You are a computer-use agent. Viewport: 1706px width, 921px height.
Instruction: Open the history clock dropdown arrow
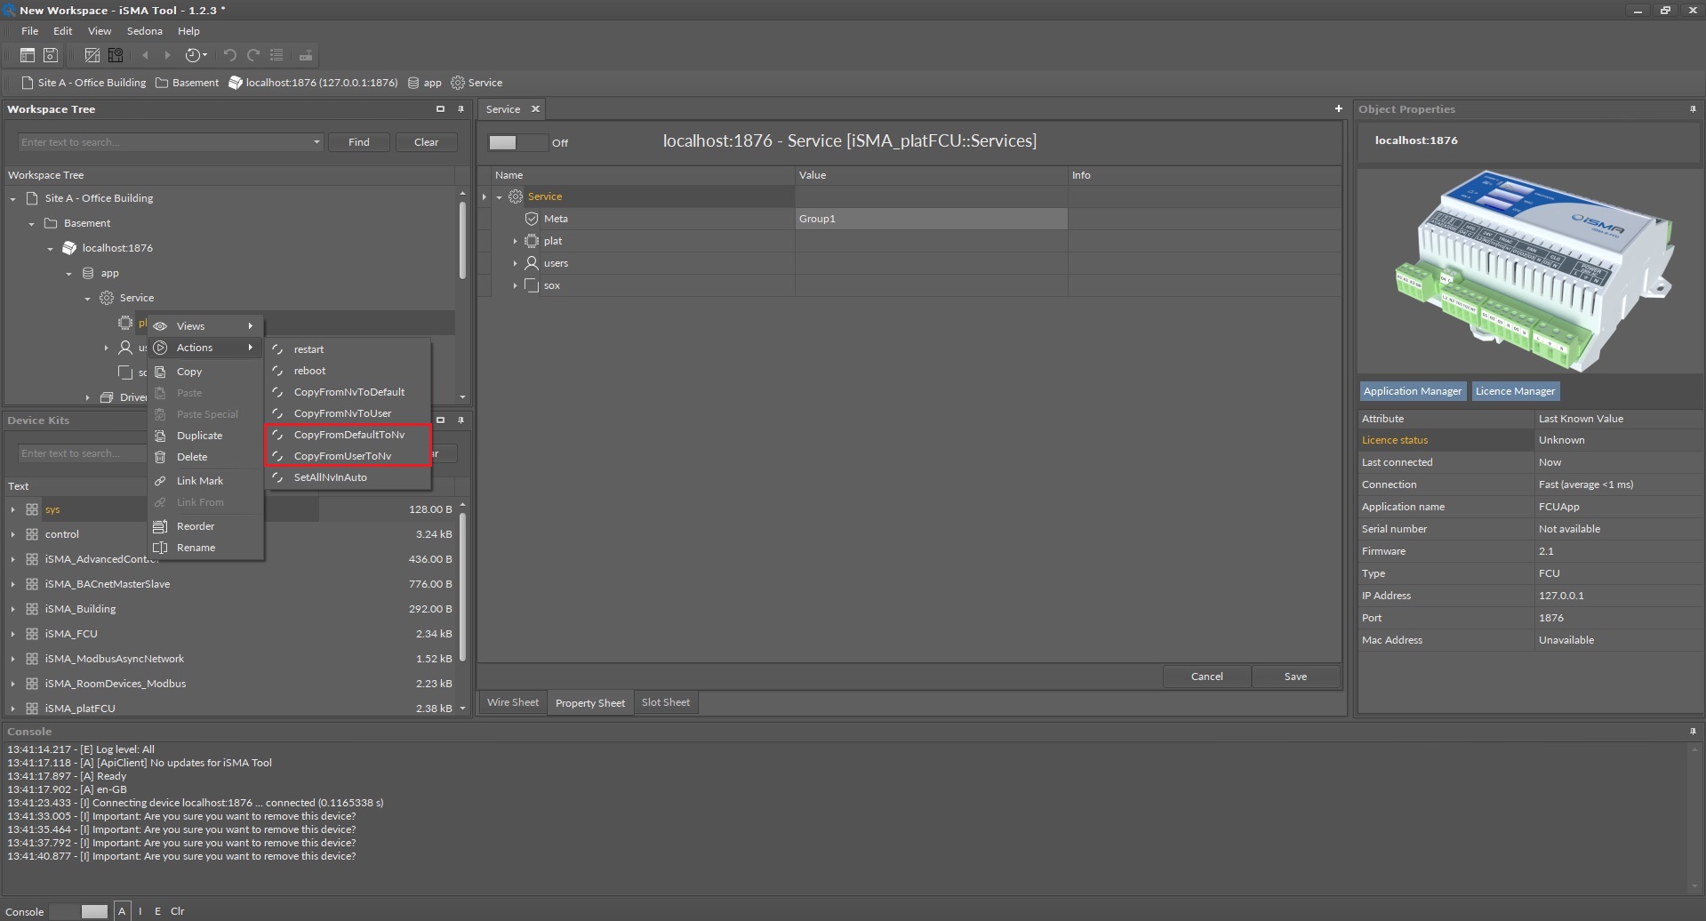[205, 55]
